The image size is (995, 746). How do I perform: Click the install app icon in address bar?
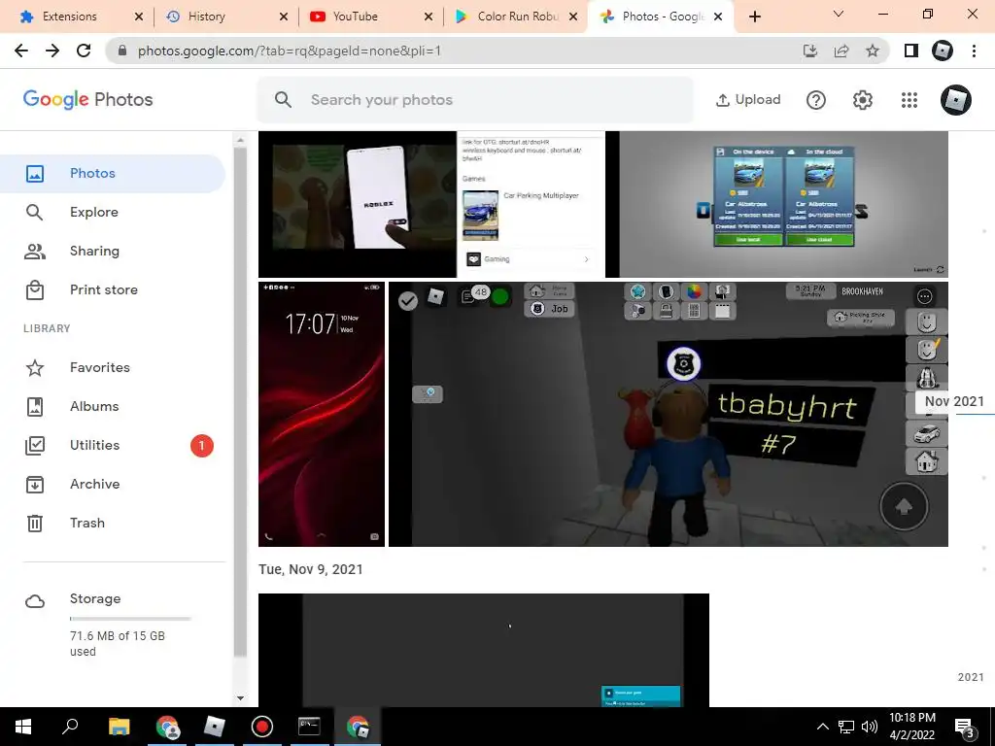point(810,51)
